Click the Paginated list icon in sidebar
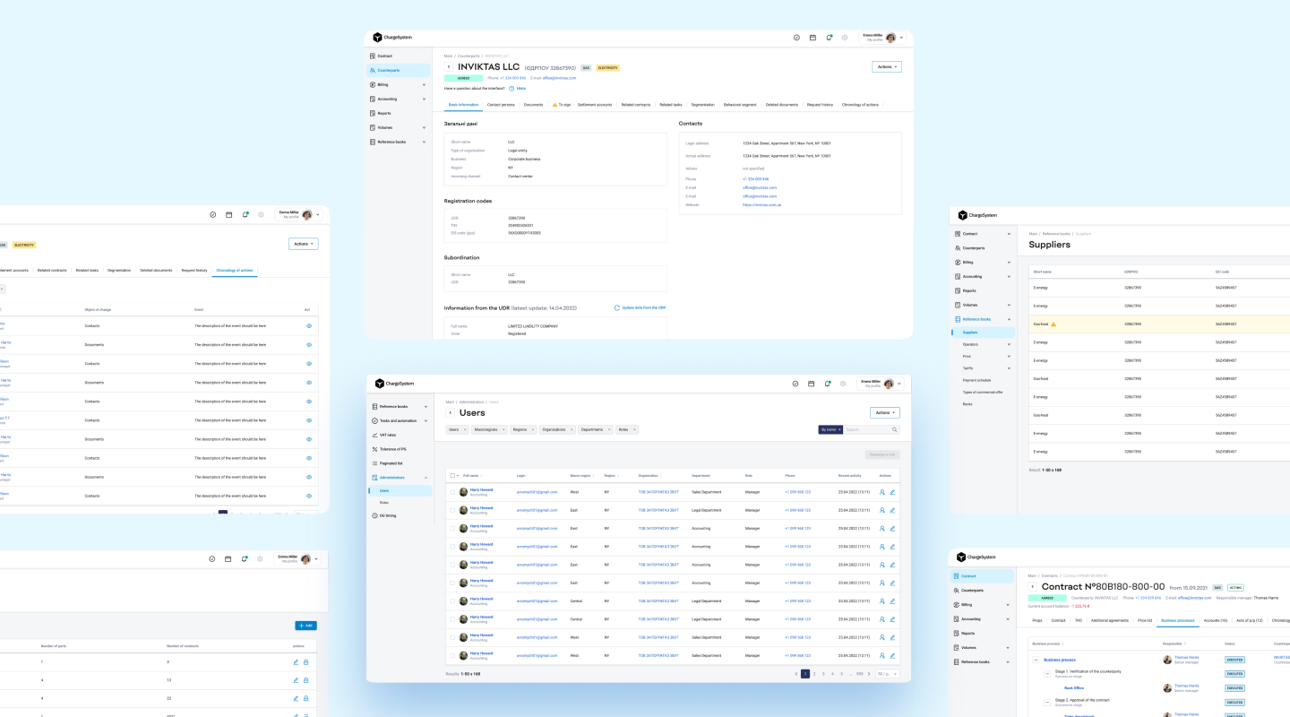Viewport: 1290px width, 717px height. pyautogui.click(x=374, y=463)
